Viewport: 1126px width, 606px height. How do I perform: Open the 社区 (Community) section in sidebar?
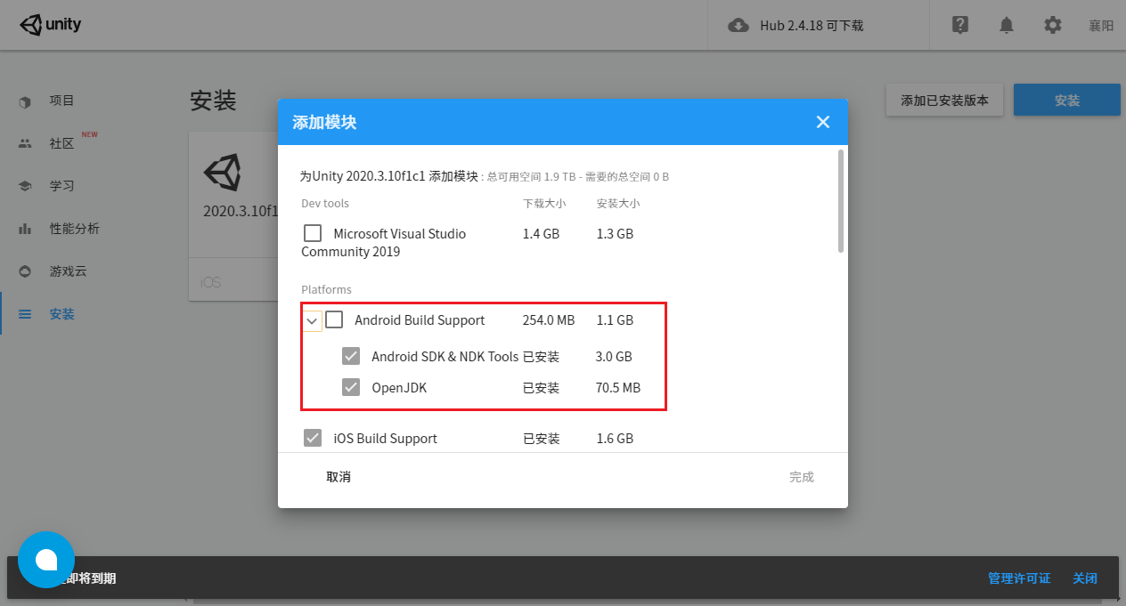[62, 142]
